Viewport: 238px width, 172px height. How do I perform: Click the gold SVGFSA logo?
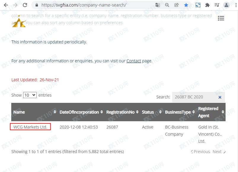pyautogui.click(x=19, y=21)
